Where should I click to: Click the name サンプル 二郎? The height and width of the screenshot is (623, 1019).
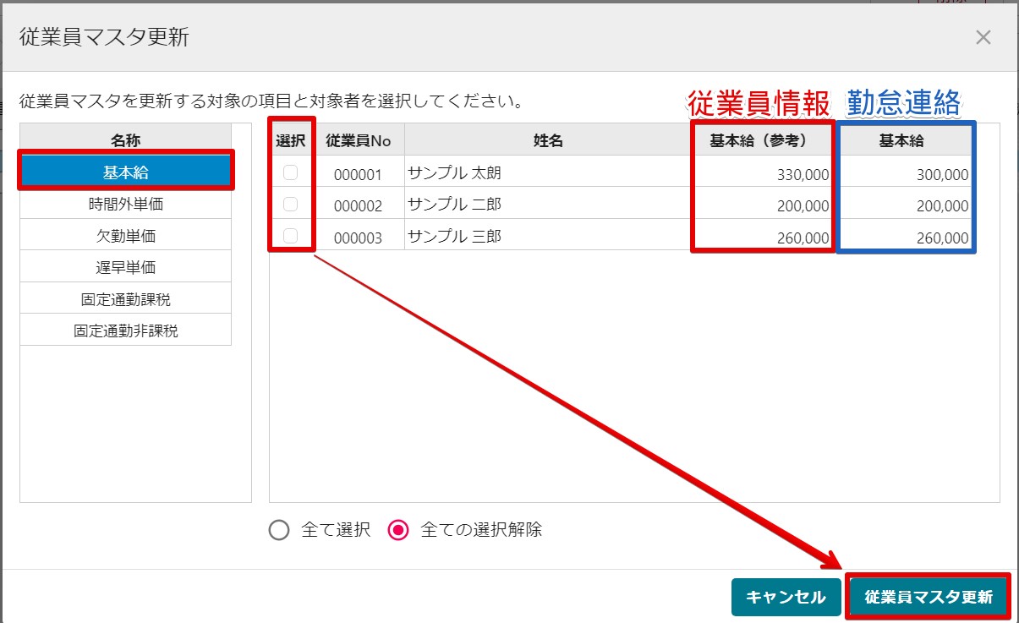pos(454,205)
